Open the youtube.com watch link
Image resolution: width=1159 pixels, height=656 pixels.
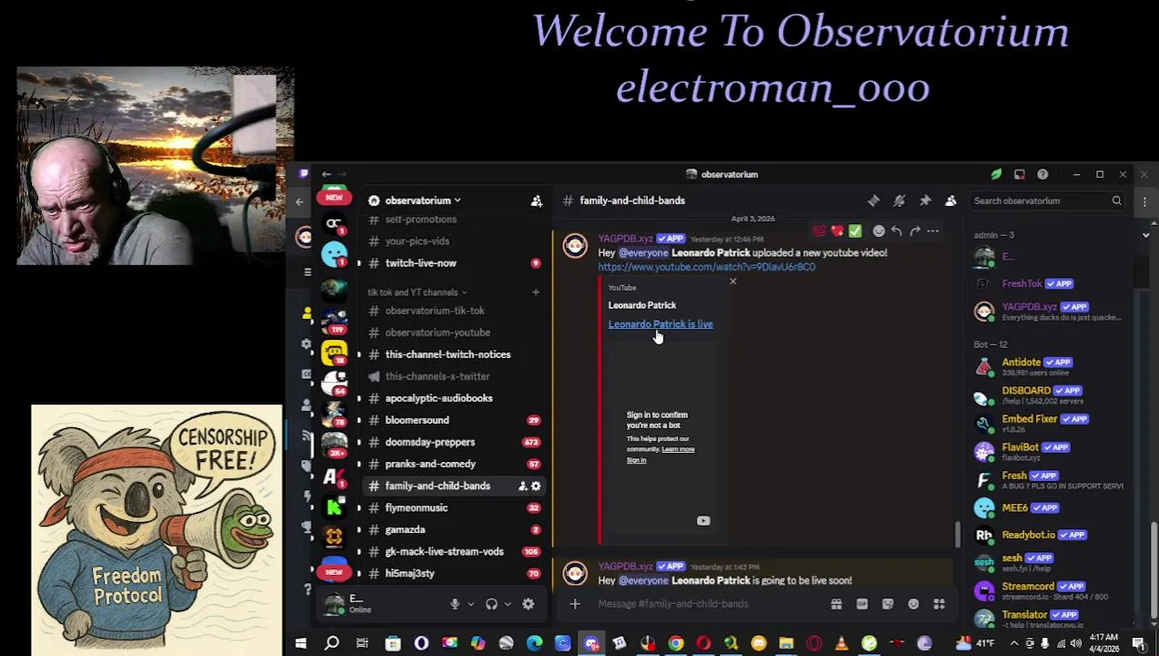[706, 267]
